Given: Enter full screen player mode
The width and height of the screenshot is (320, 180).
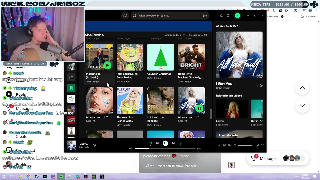Looking at the screenshot, I should coord(262,145).
